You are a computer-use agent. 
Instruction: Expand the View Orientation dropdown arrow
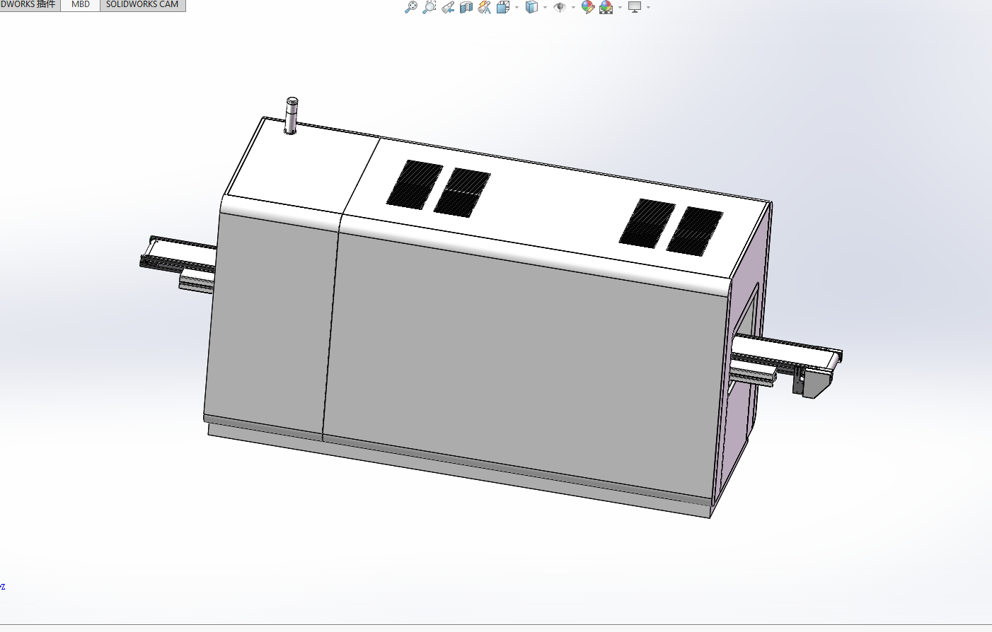point(517,8)
